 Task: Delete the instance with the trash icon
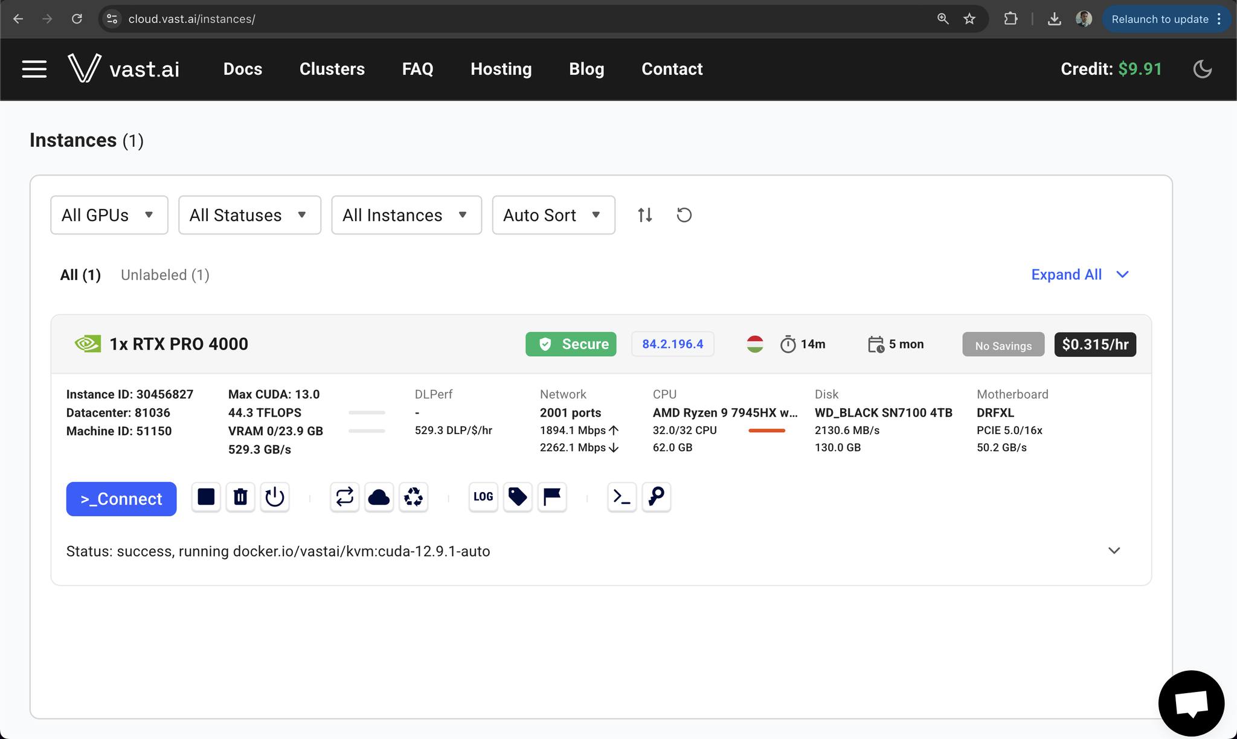tap(240, 497)
